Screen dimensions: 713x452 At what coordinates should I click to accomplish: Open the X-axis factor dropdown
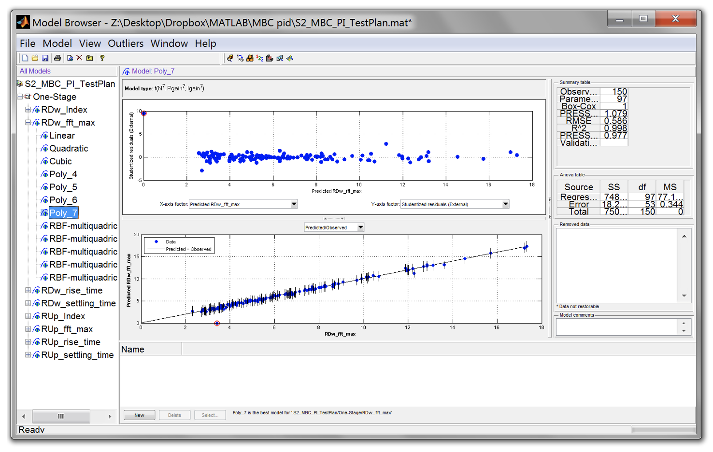294,204
